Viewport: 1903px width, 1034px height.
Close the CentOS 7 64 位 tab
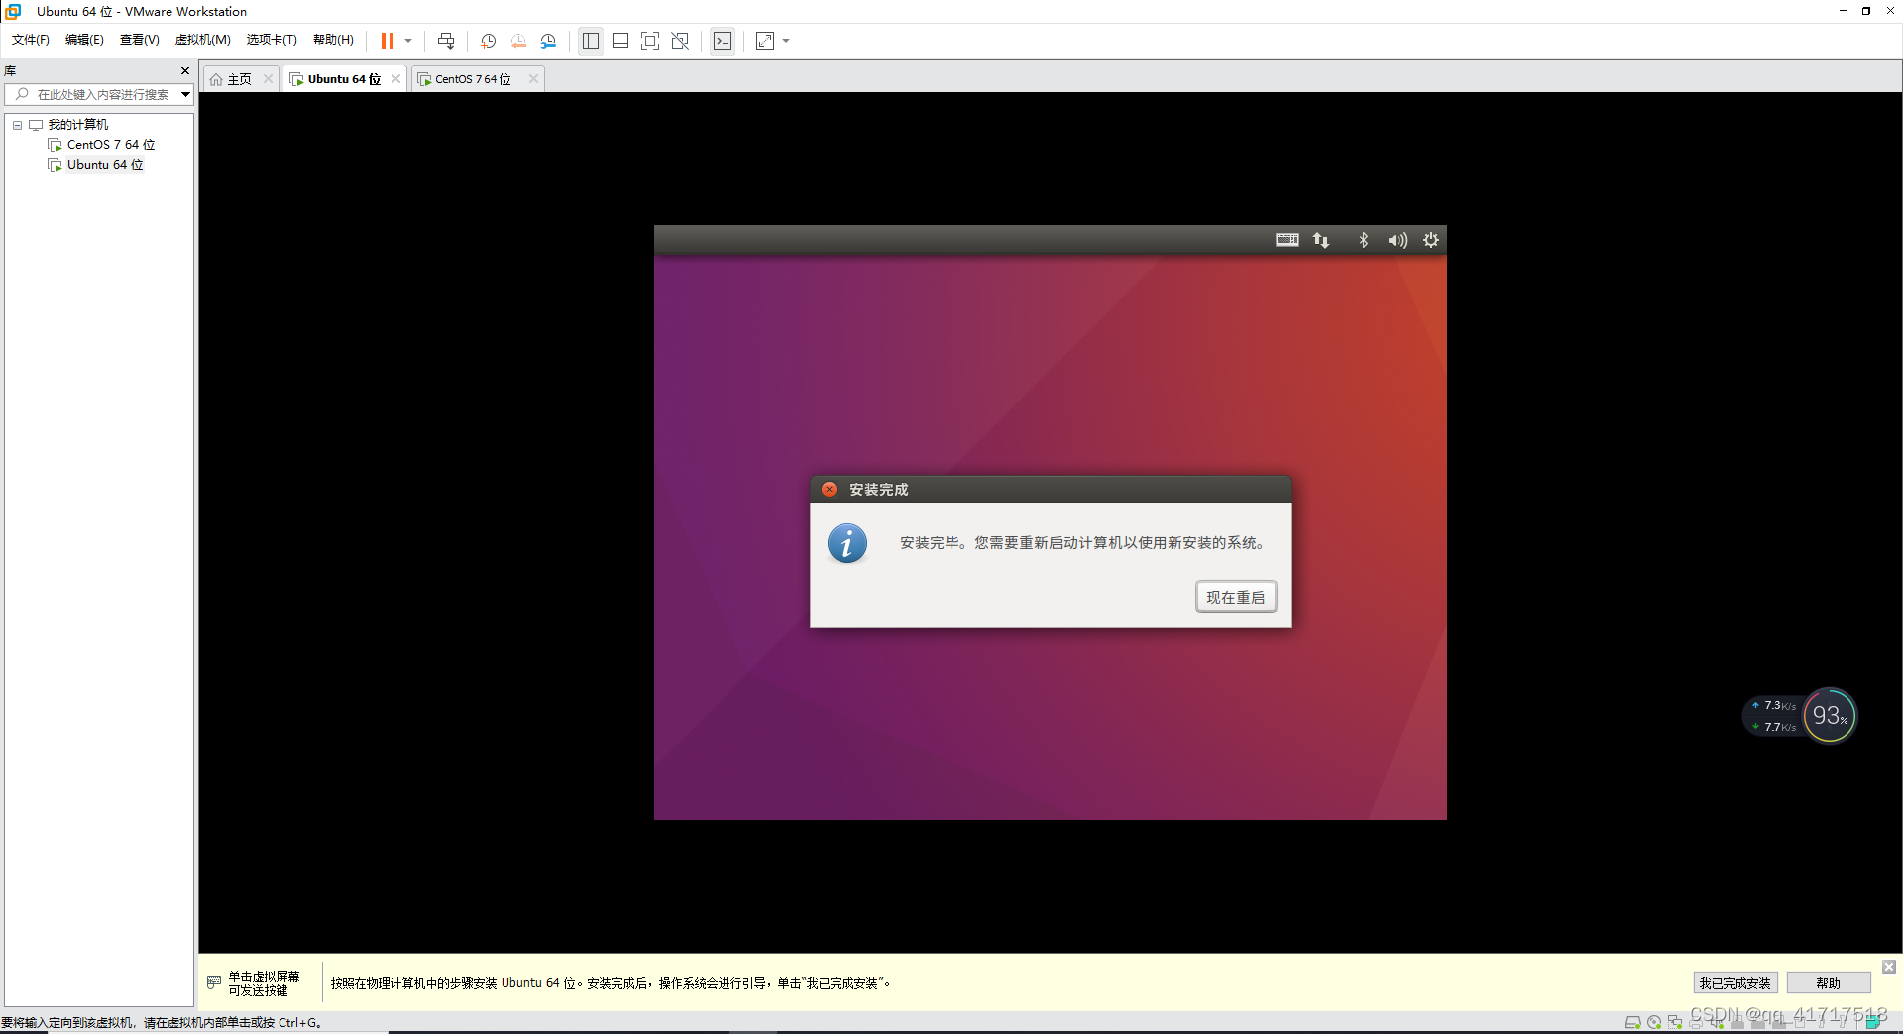(533, 79)
